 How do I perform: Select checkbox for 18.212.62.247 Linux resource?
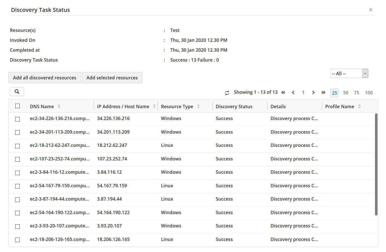click(18, 146)
